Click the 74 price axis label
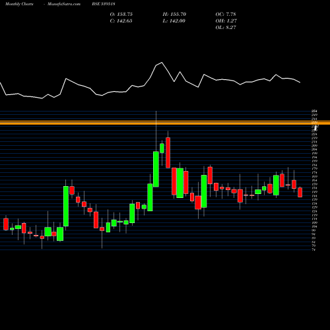This screenshot has width=330, height=330. click(313, 249)
